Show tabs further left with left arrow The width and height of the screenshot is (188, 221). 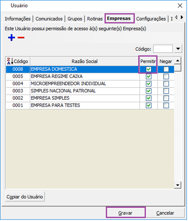click(176, 17)
